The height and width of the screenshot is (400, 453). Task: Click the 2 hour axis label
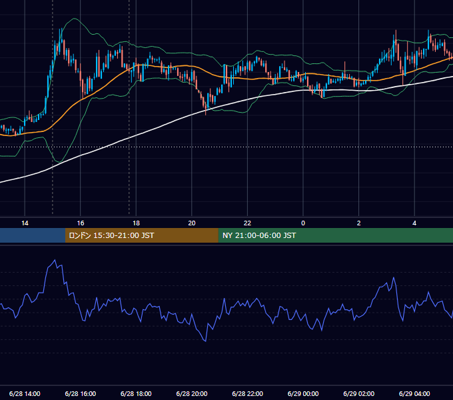tap(359, 223)
